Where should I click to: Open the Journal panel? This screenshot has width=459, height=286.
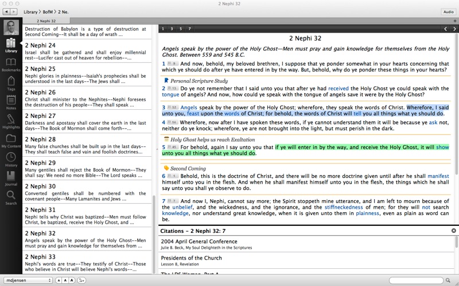[x=10, y=178]
